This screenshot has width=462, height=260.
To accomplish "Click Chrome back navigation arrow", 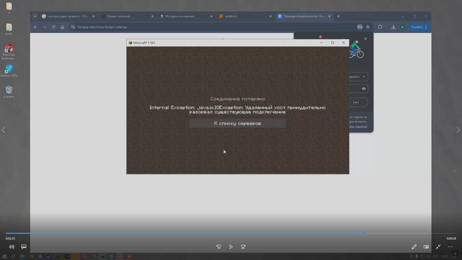I will tap(36, 27).
